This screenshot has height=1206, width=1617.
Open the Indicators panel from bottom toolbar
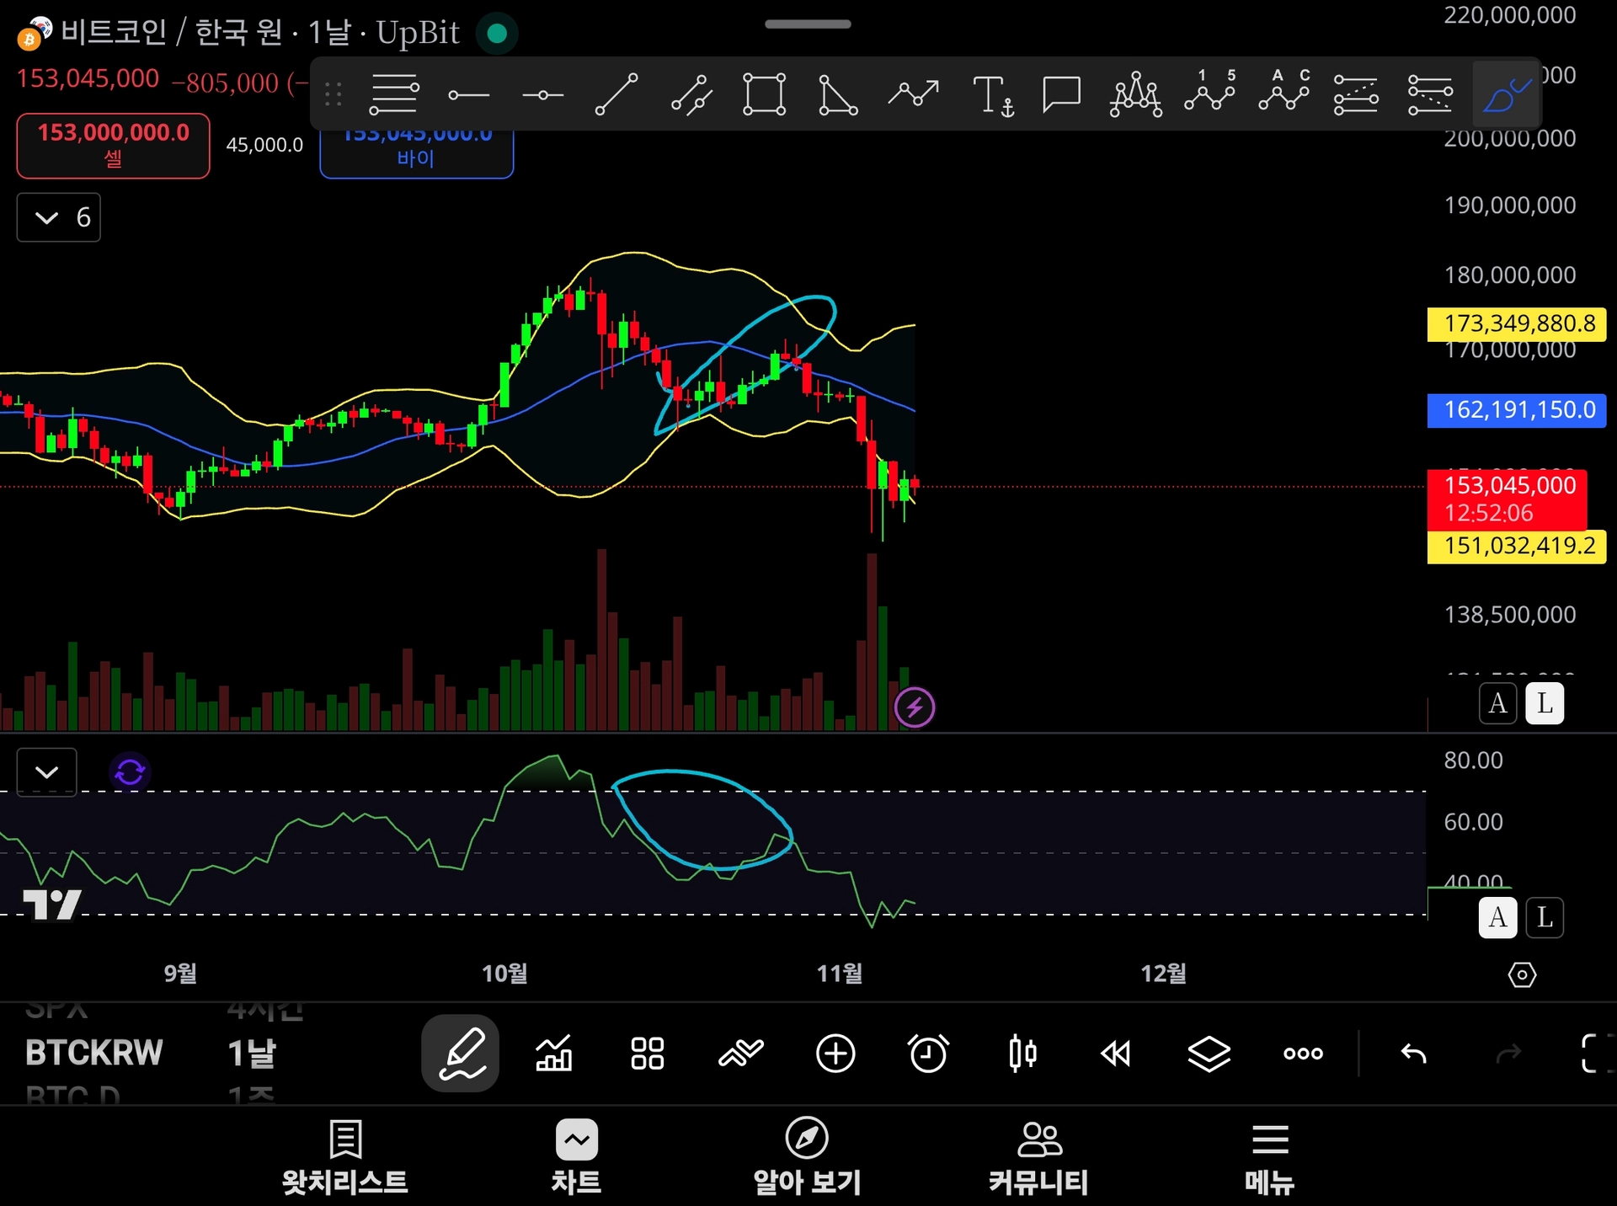pyautogui.click(x=554, y=1053)
